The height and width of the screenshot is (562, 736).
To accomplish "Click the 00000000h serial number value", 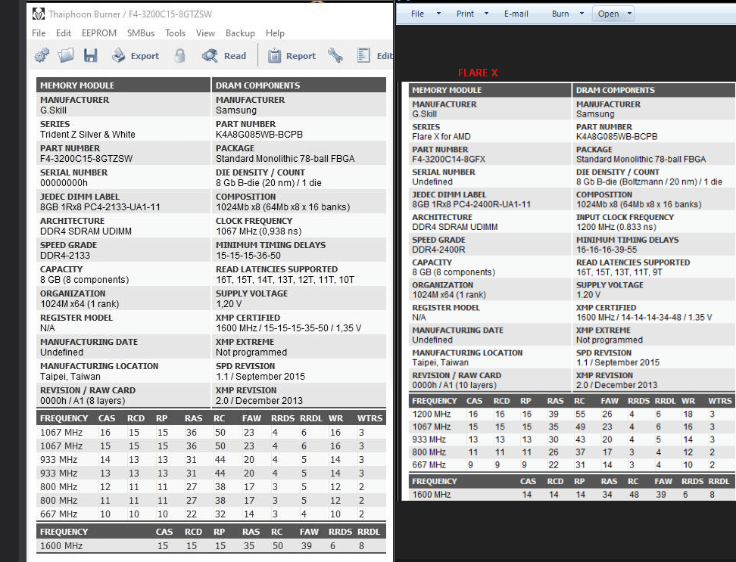I will [x=64, y=183].
